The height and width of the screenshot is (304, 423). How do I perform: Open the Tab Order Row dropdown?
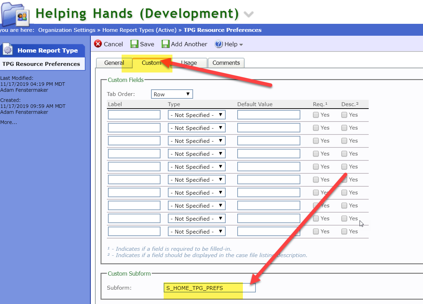[172, 94]
